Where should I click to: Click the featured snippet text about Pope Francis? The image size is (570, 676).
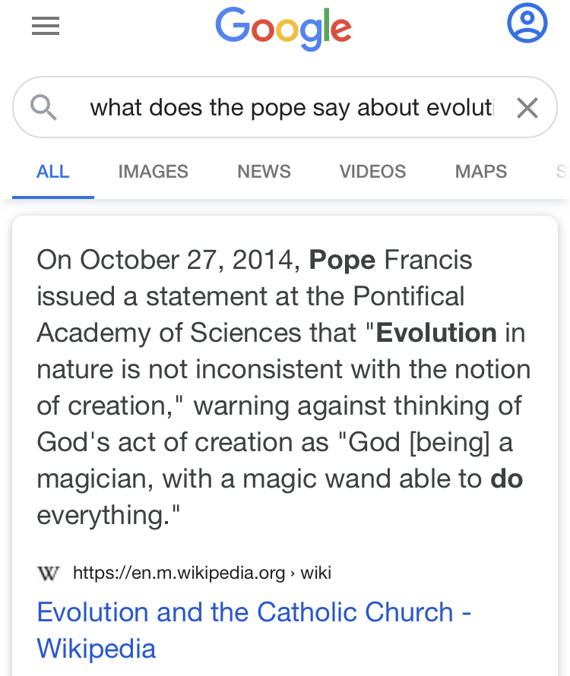[283, 387]
